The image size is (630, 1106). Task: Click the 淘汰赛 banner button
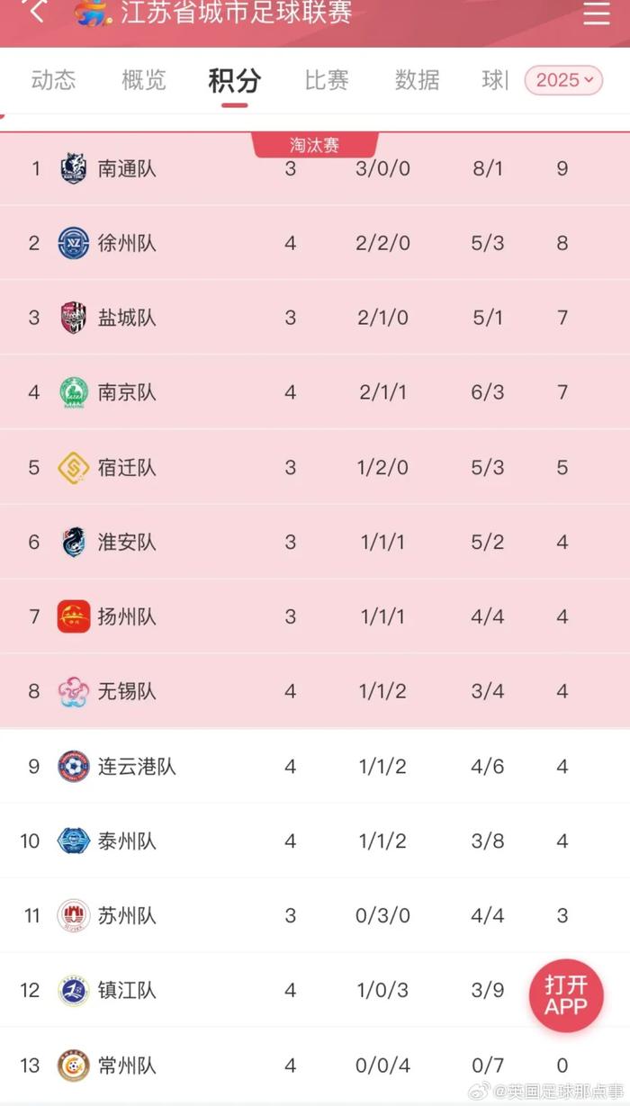coord(316,144)
